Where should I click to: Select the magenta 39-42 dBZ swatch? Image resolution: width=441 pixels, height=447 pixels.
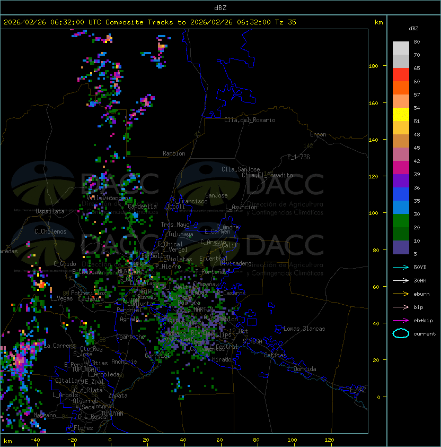pos(401,168)
